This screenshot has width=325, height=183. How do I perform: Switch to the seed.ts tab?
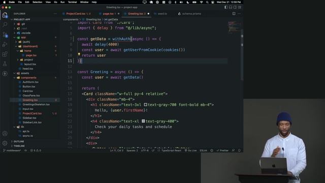(x=162, y=14)
